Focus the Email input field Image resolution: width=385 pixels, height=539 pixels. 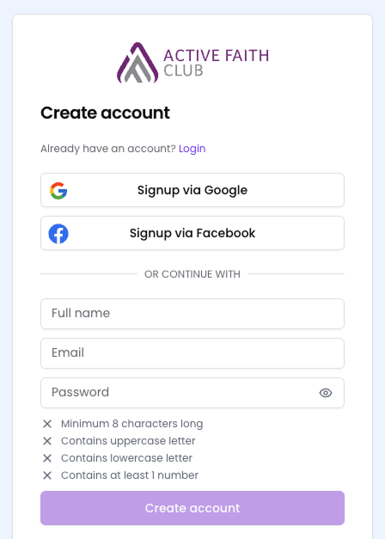click(x=192, y=353)
